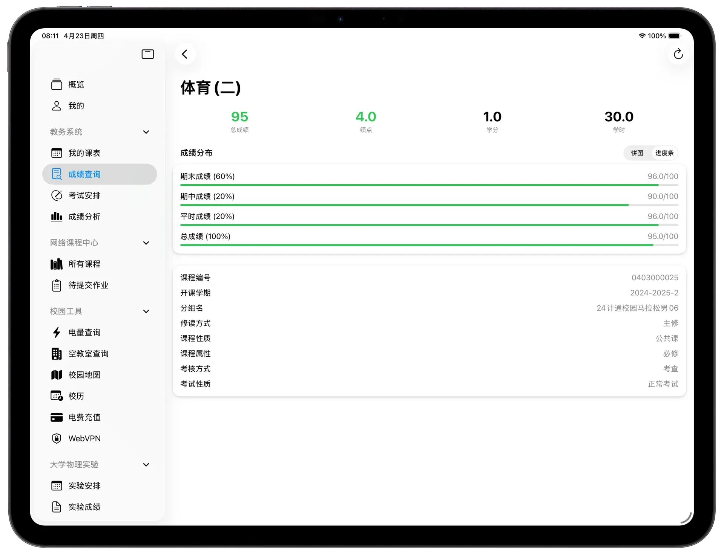
Task: Click the 实验安排 calendar icon
Action: click(57, 486)
